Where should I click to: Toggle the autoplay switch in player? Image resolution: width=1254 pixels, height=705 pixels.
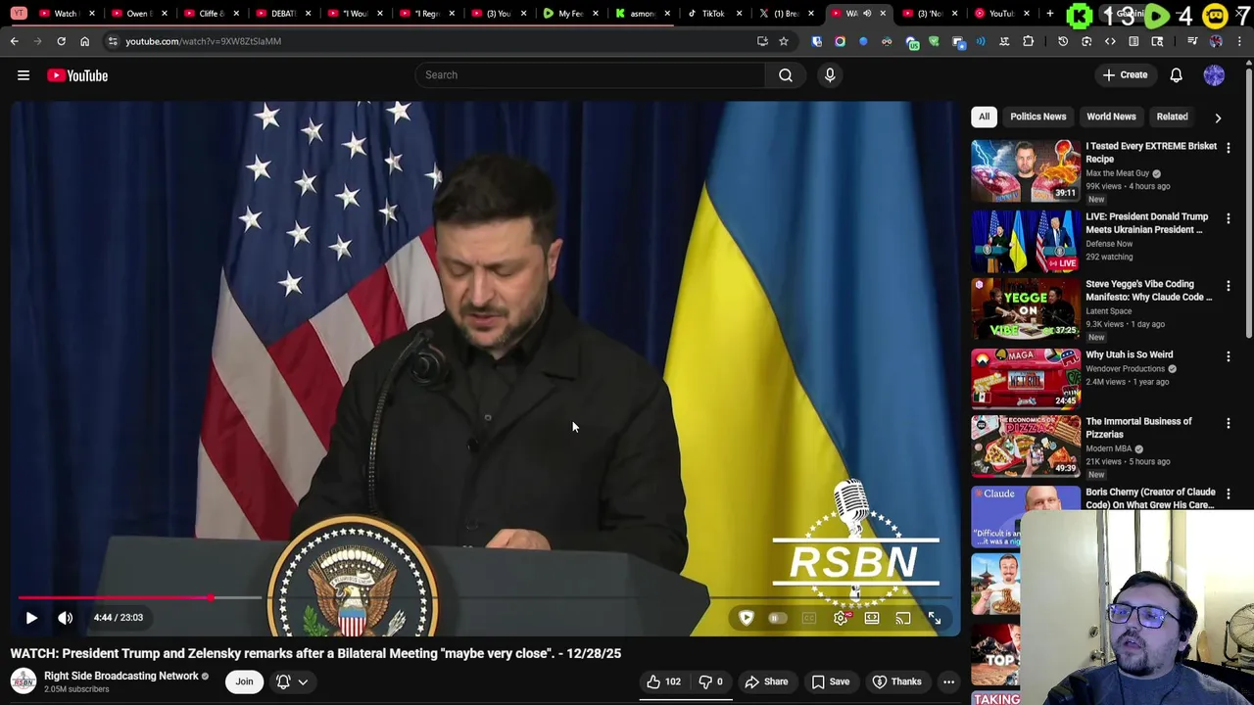777,618
